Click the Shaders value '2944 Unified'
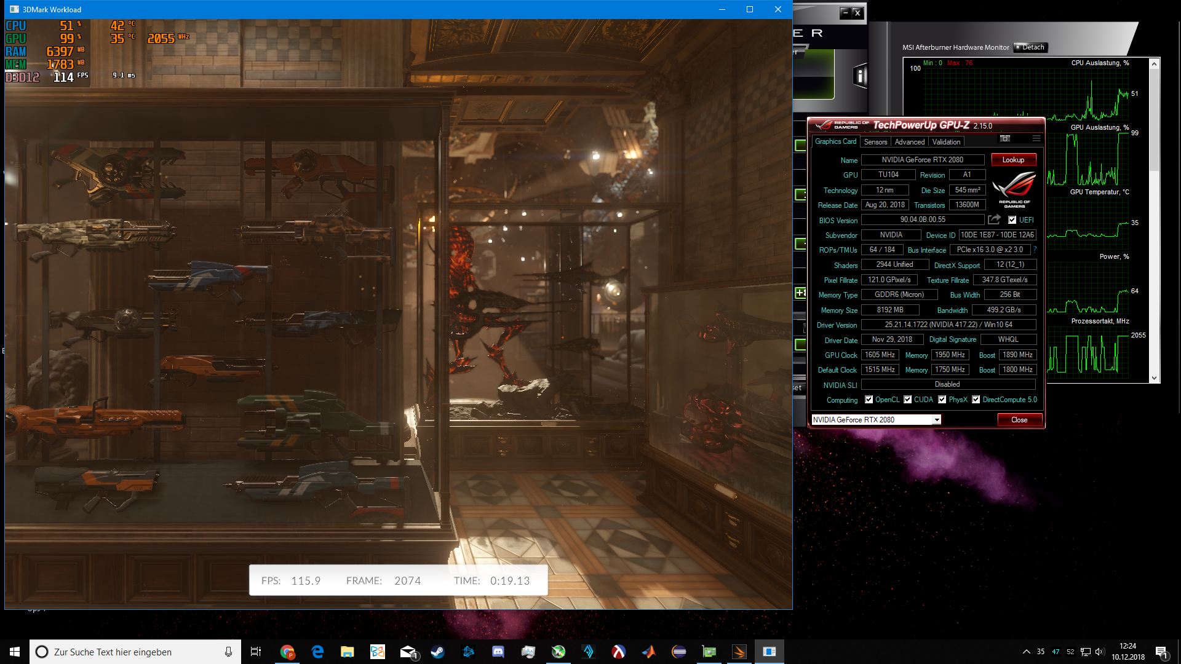This screenshot has height=664, width=1181. [x=894, y=264]
